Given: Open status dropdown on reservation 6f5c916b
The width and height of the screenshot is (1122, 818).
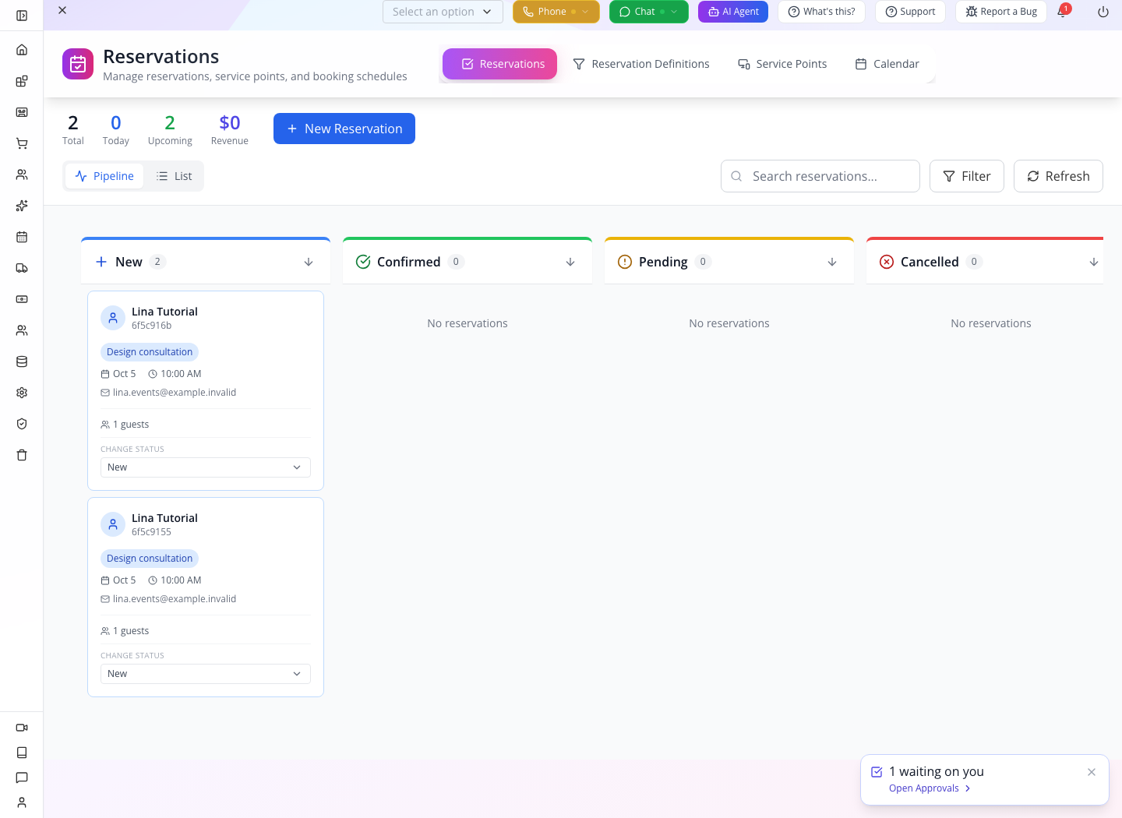Looking at the screenshot, I should (206, 467).
